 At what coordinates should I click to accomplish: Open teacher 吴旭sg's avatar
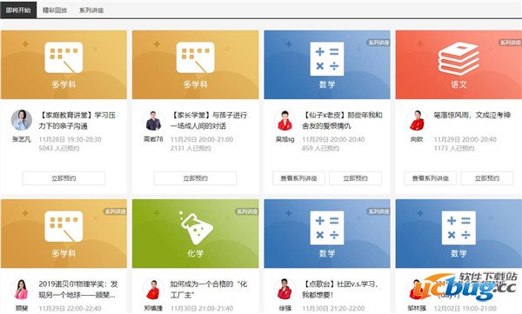[x=284, y=120]
